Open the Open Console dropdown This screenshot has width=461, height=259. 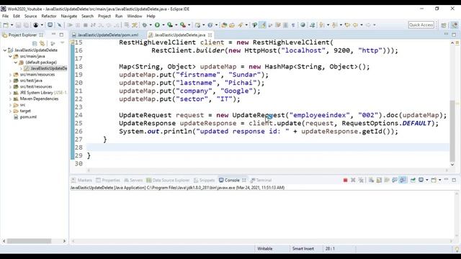tap(440, 180)
